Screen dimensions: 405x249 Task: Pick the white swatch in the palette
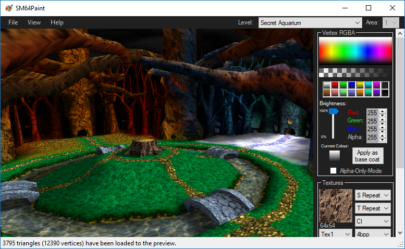coord(327,85)
